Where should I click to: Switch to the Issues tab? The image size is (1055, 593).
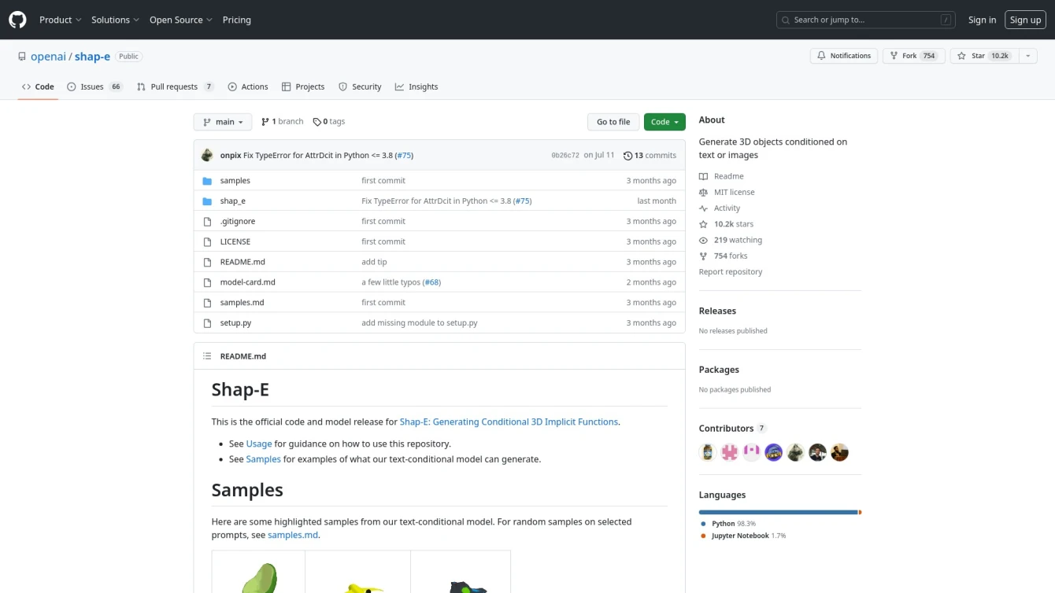coord(94,87)
